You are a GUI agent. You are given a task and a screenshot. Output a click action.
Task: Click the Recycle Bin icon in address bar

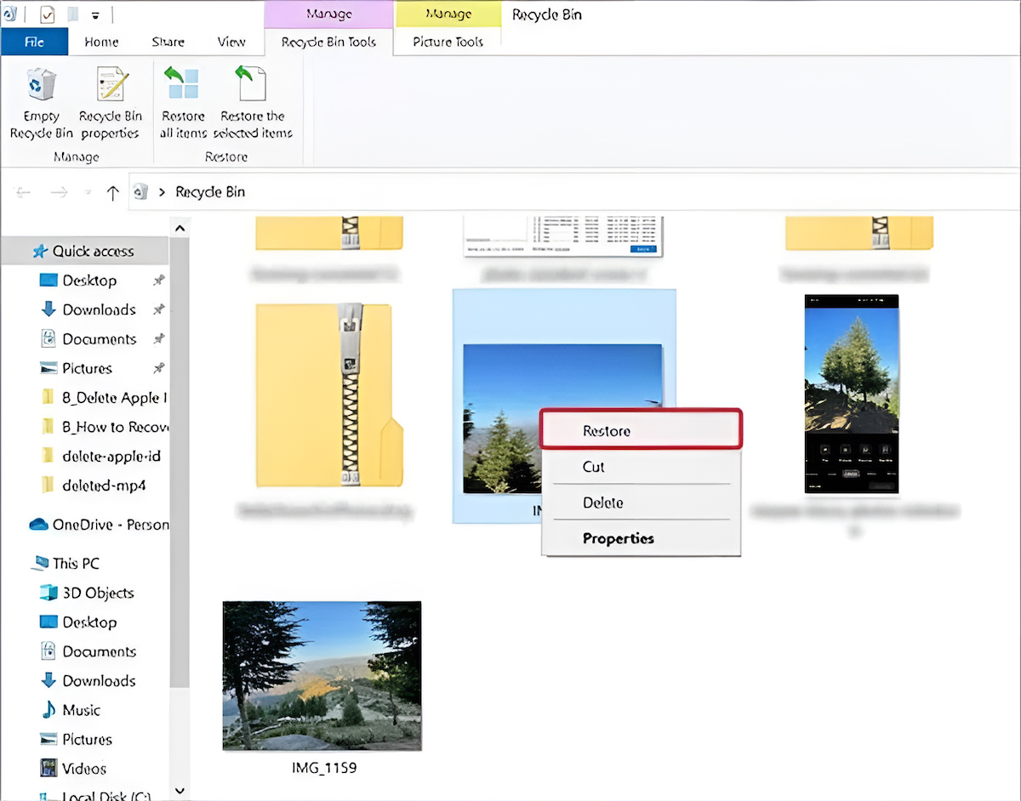tap(140, 192)
